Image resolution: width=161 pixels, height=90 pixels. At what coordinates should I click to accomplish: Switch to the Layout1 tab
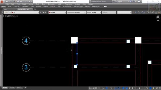point(12,87)
